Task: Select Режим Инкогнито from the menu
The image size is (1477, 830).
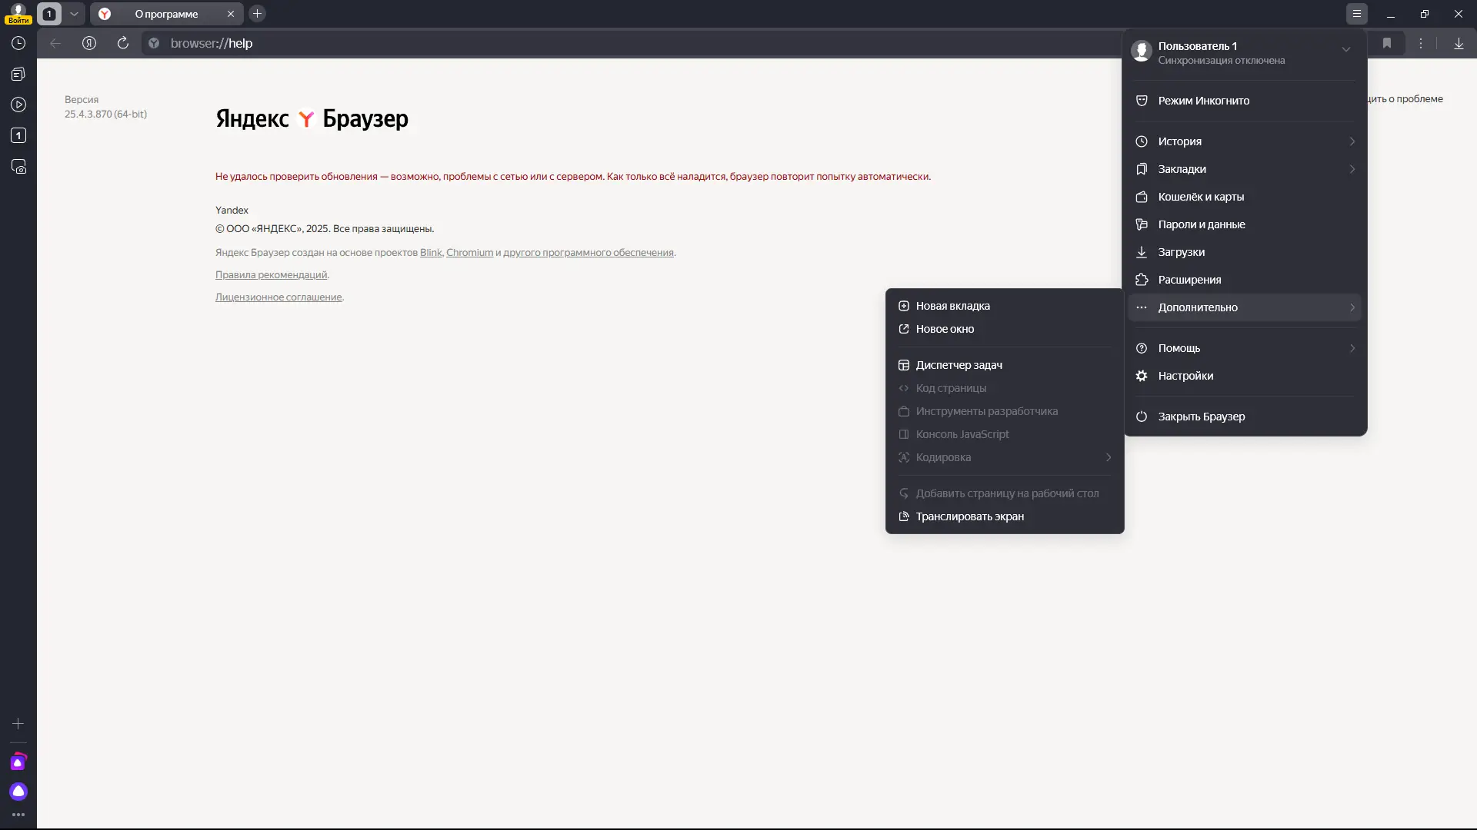Action: pos(1203,101)
